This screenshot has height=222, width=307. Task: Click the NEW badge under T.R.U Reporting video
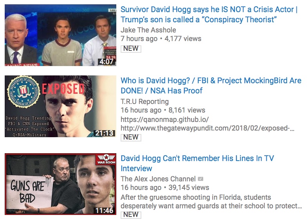tap(131, 138)
